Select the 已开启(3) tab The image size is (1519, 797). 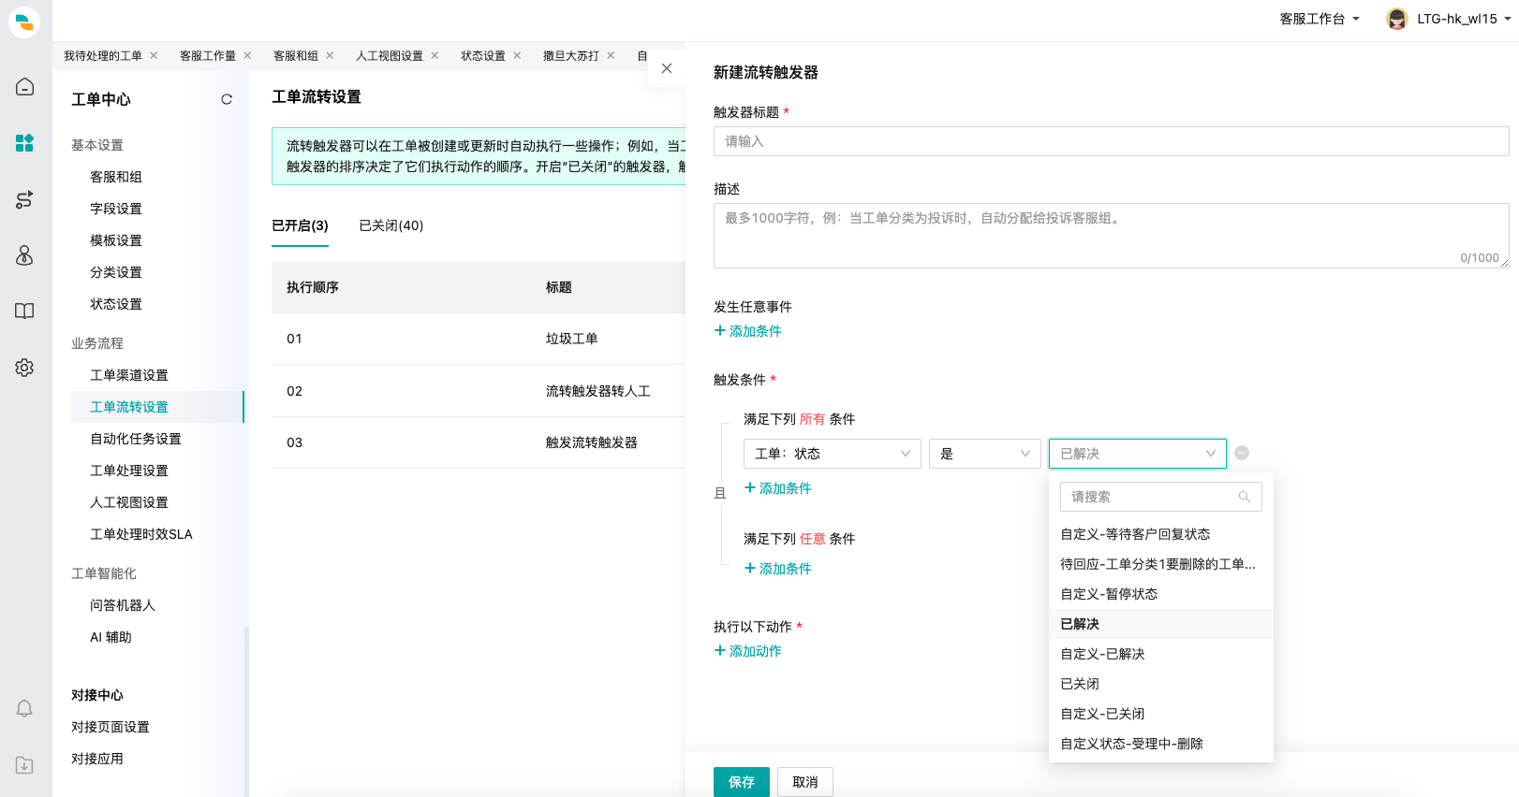click(300, 225)
